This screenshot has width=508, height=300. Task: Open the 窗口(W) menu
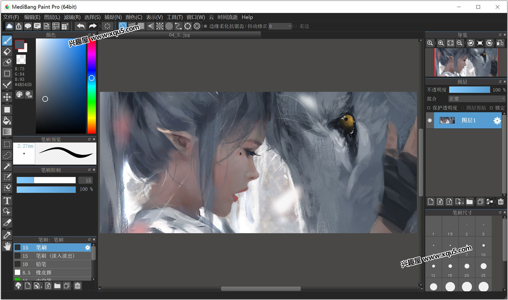click(x=196, y=17)
